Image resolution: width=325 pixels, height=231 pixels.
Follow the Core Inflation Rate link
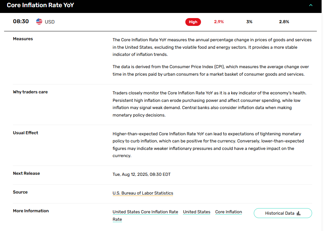[229, 212]
